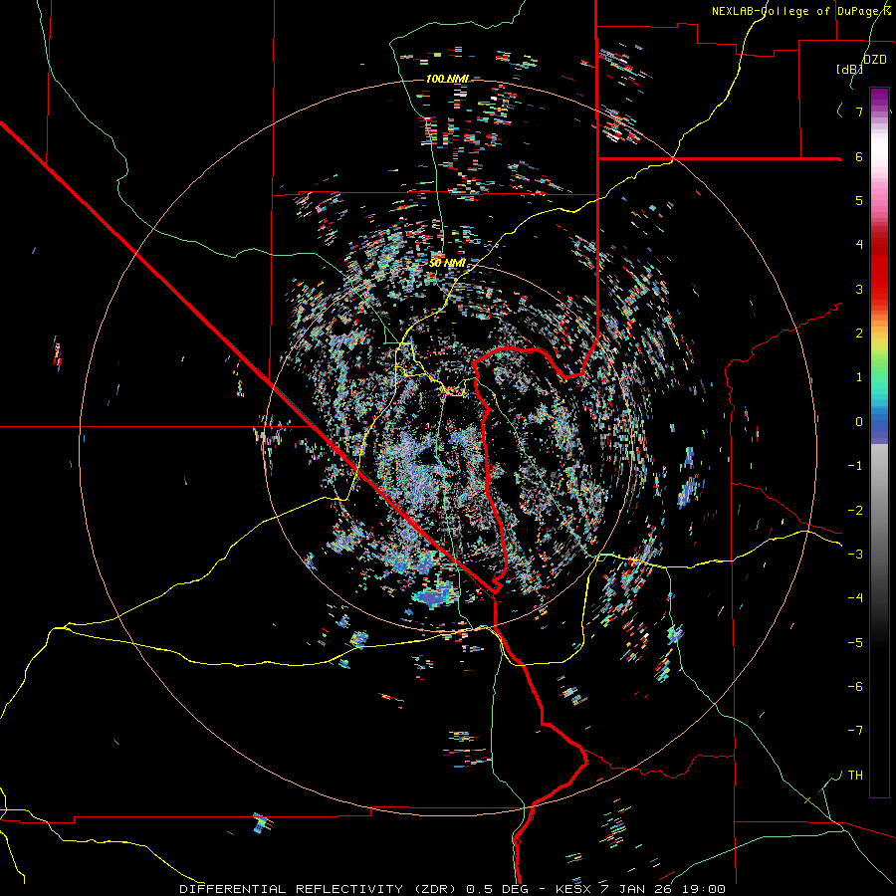
Task: Click the positive 7 value at the scale top
Action: click(859, 112)
